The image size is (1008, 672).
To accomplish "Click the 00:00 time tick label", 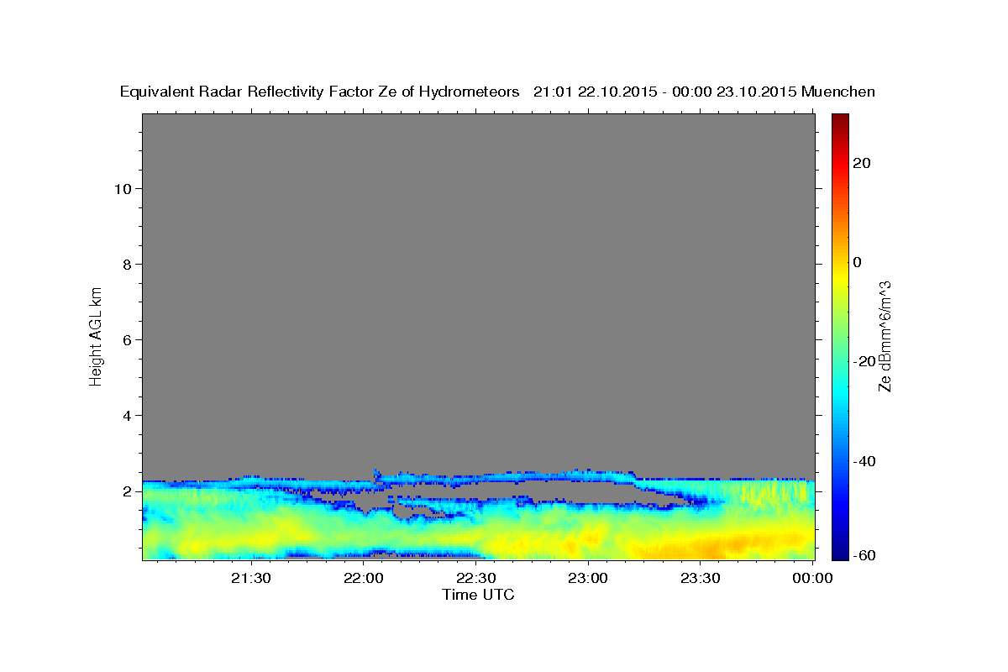I will [x=812, y=578].
